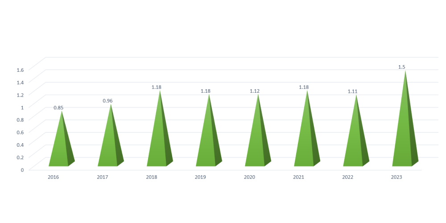The width and height of the screenshot is (446, 223).
Task: Select the 1.11 data label
Action: (x=353, y=91)
